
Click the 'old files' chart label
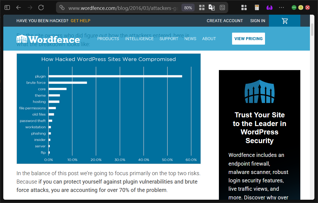[39, 114]
